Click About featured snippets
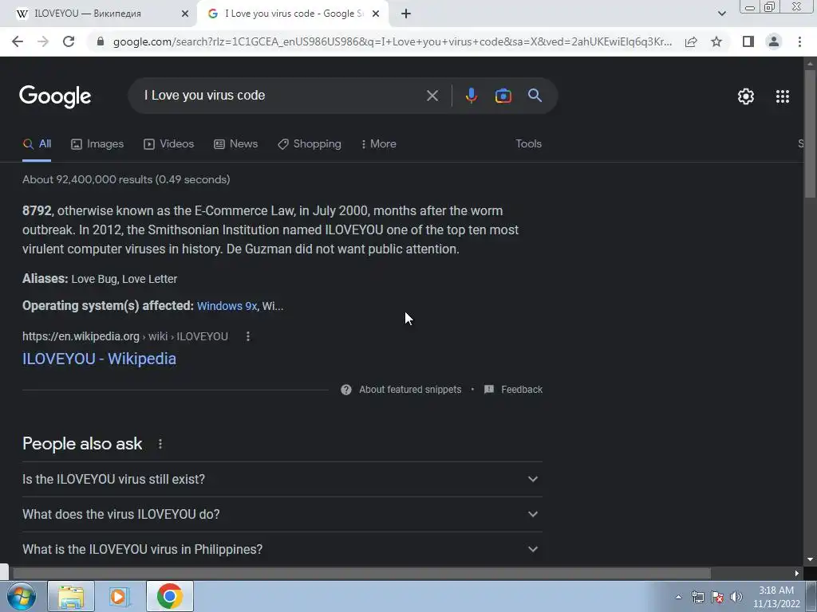 coord(401,390)
